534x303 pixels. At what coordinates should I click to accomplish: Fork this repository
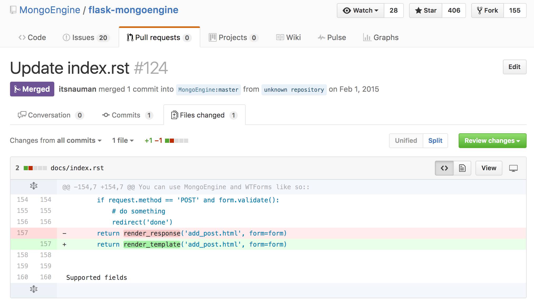tap(487, 11)
